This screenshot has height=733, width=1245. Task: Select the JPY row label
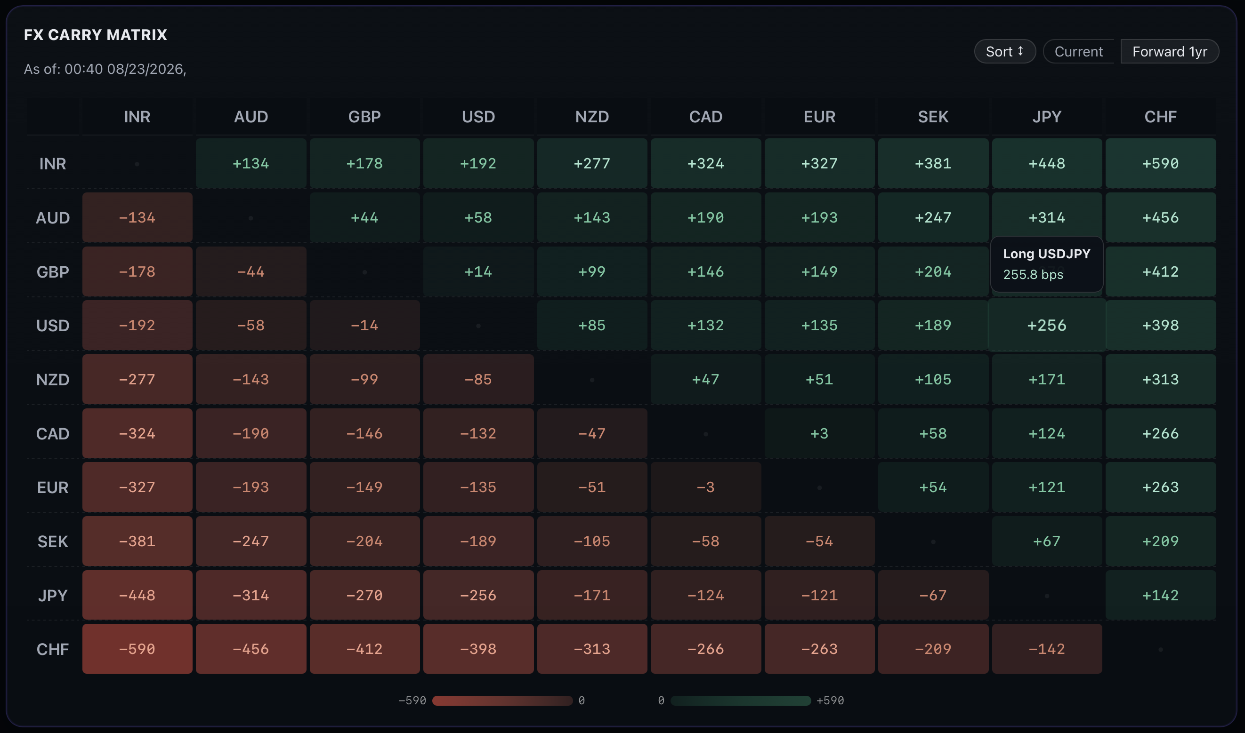tap(53, 595)
